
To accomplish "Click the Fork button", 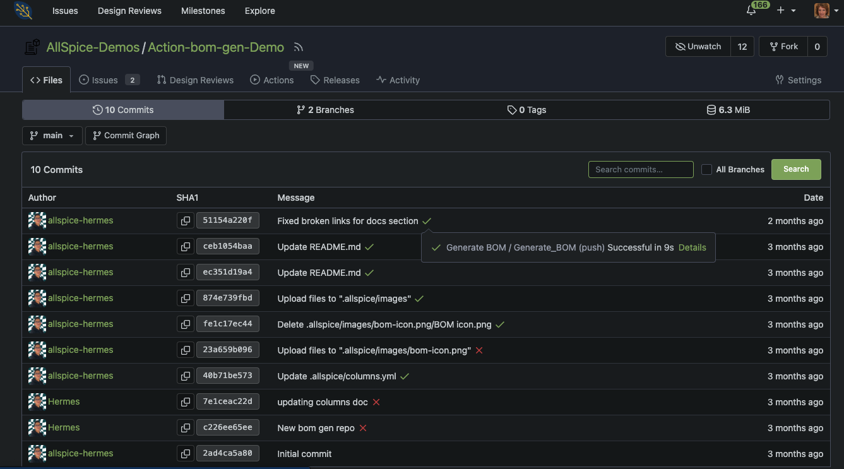I will (783, 47).
